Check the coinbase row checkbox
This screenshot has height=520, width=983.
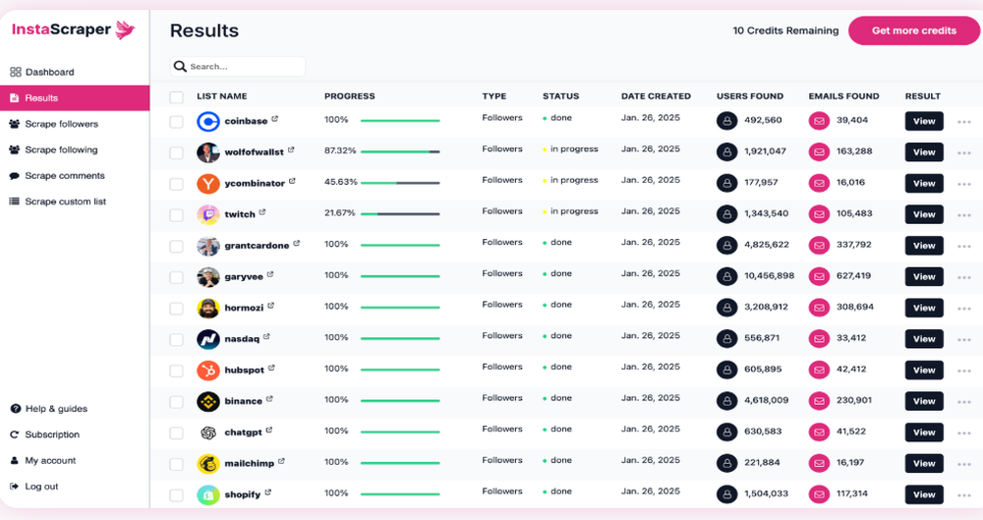click(177, 122)
